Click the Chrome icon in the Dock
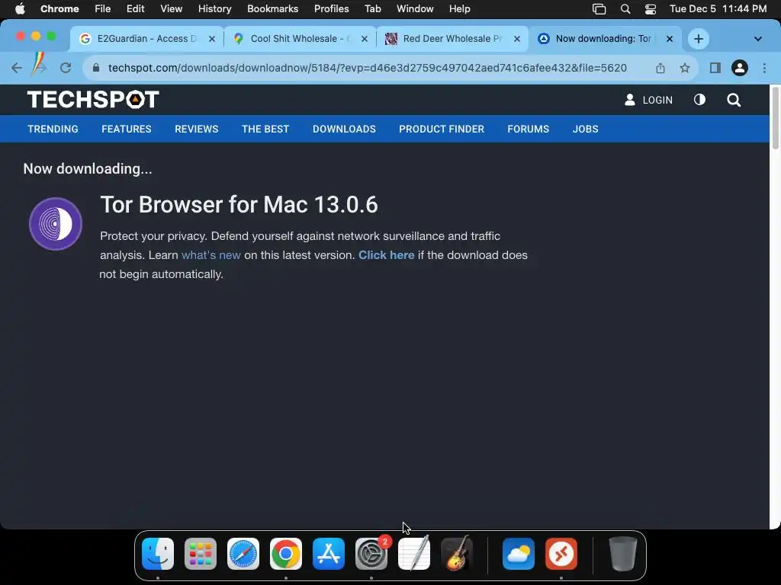Image resolution: width=781 pixels, height=585 pixels. click(x=286, y=554)
